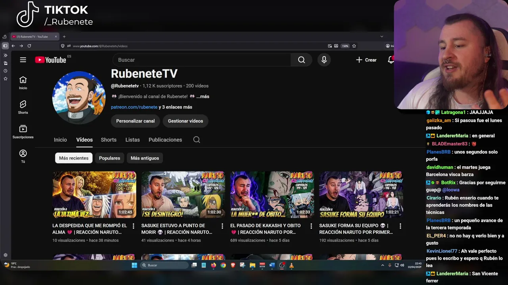508x285 pixels.
Task: Close the RubeneteTV browser tab
Action: click(x=56, y=37)
